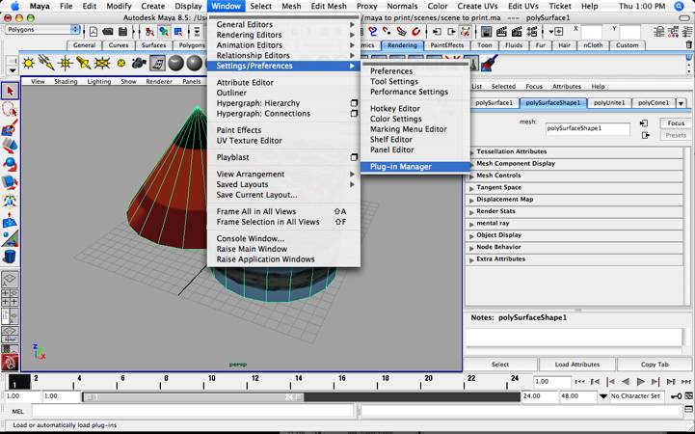The height and width of the screenshot is (434, 695).
Task: Click the Load Attributes button
Action: [577, 365]
